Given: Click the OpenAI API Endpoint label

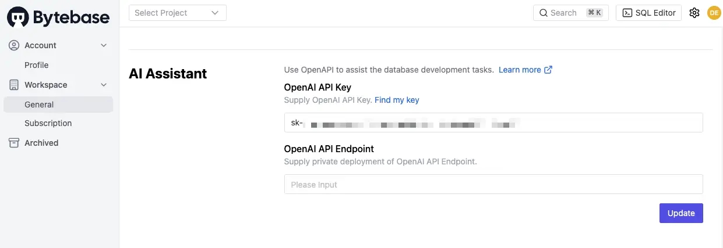Looking at the screenshot, I should [329, 149].
